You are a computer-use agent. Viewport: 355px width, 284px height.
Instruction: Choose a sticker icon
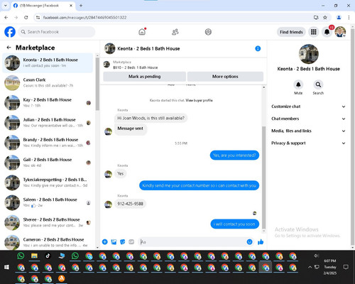(x=122, y=242)
